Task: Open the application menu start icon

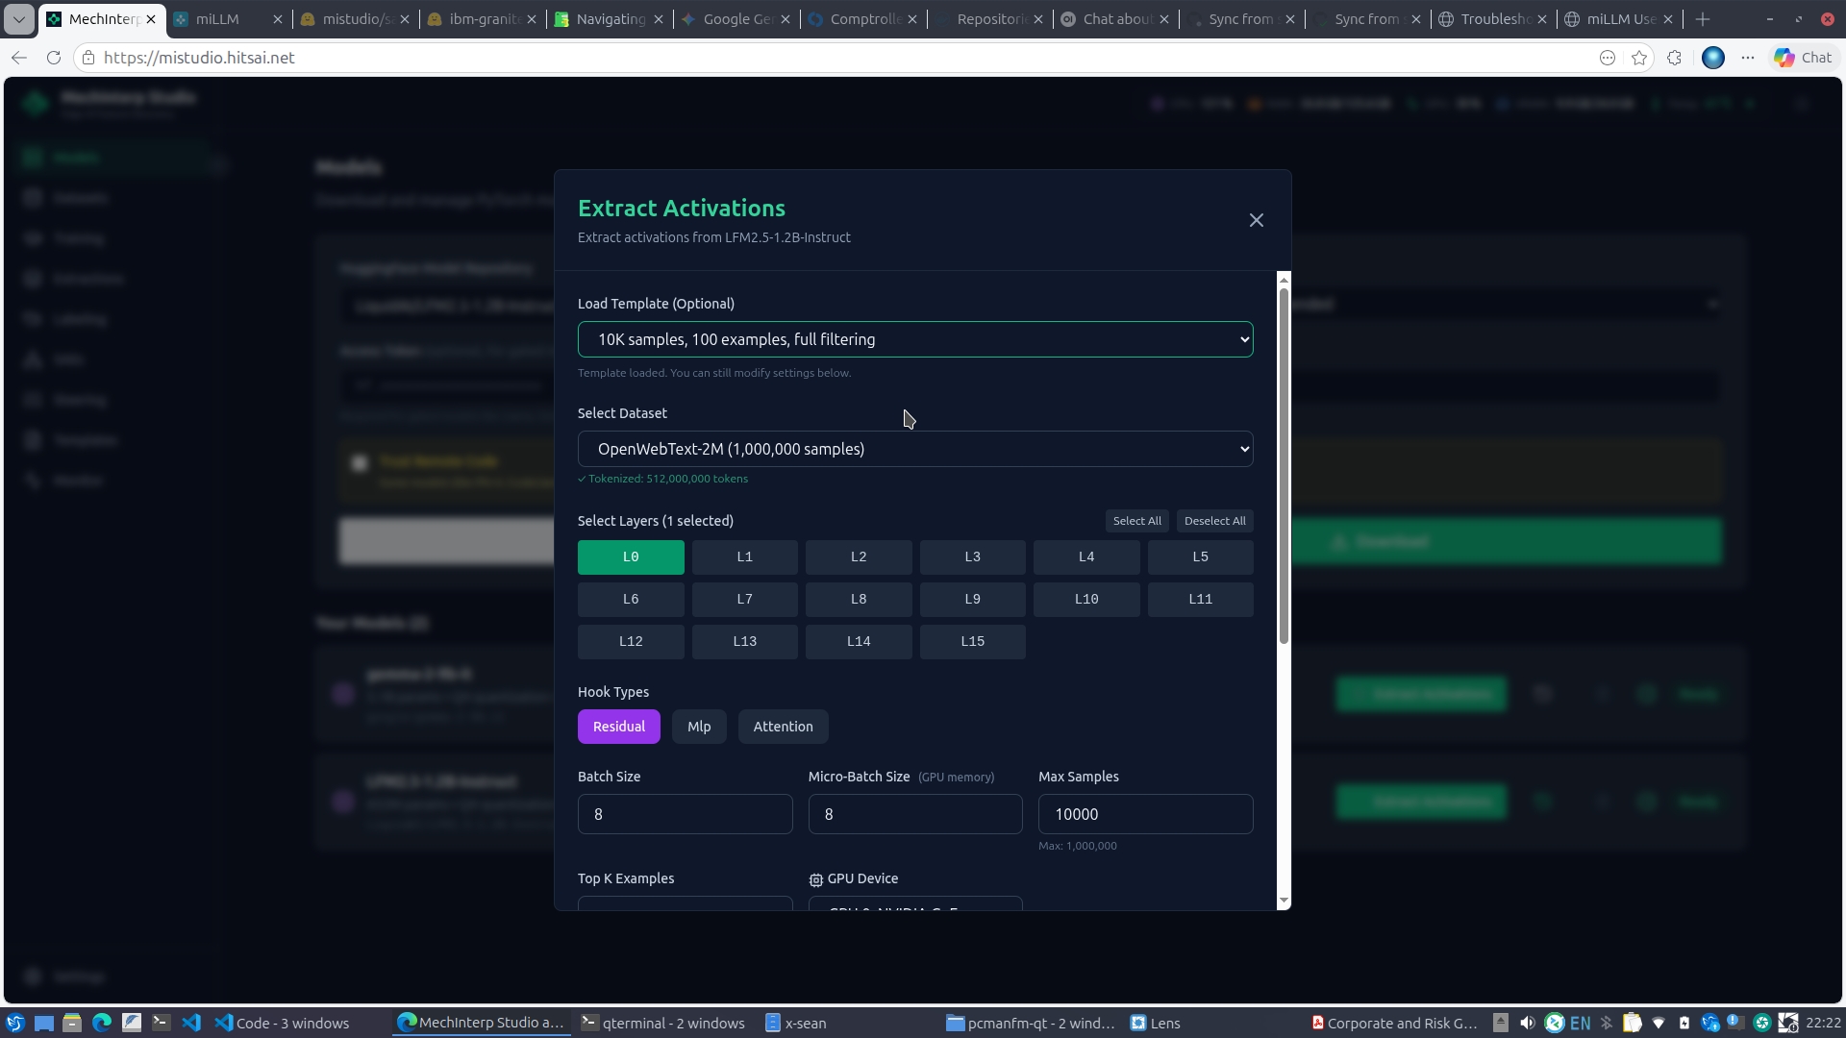Action: pos(14,1023)
